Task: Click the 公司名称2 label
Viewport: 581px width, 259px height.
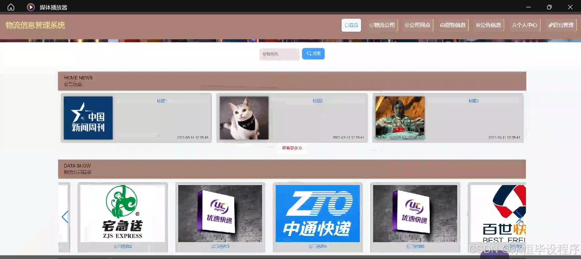Action: coord(123,246)
